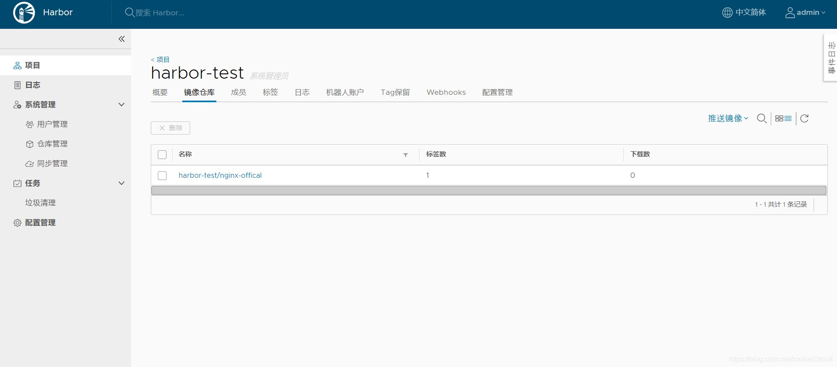Click the globe language icon
Image resolution: width=837 pixels, height=367 pixels.
[727, 13]
